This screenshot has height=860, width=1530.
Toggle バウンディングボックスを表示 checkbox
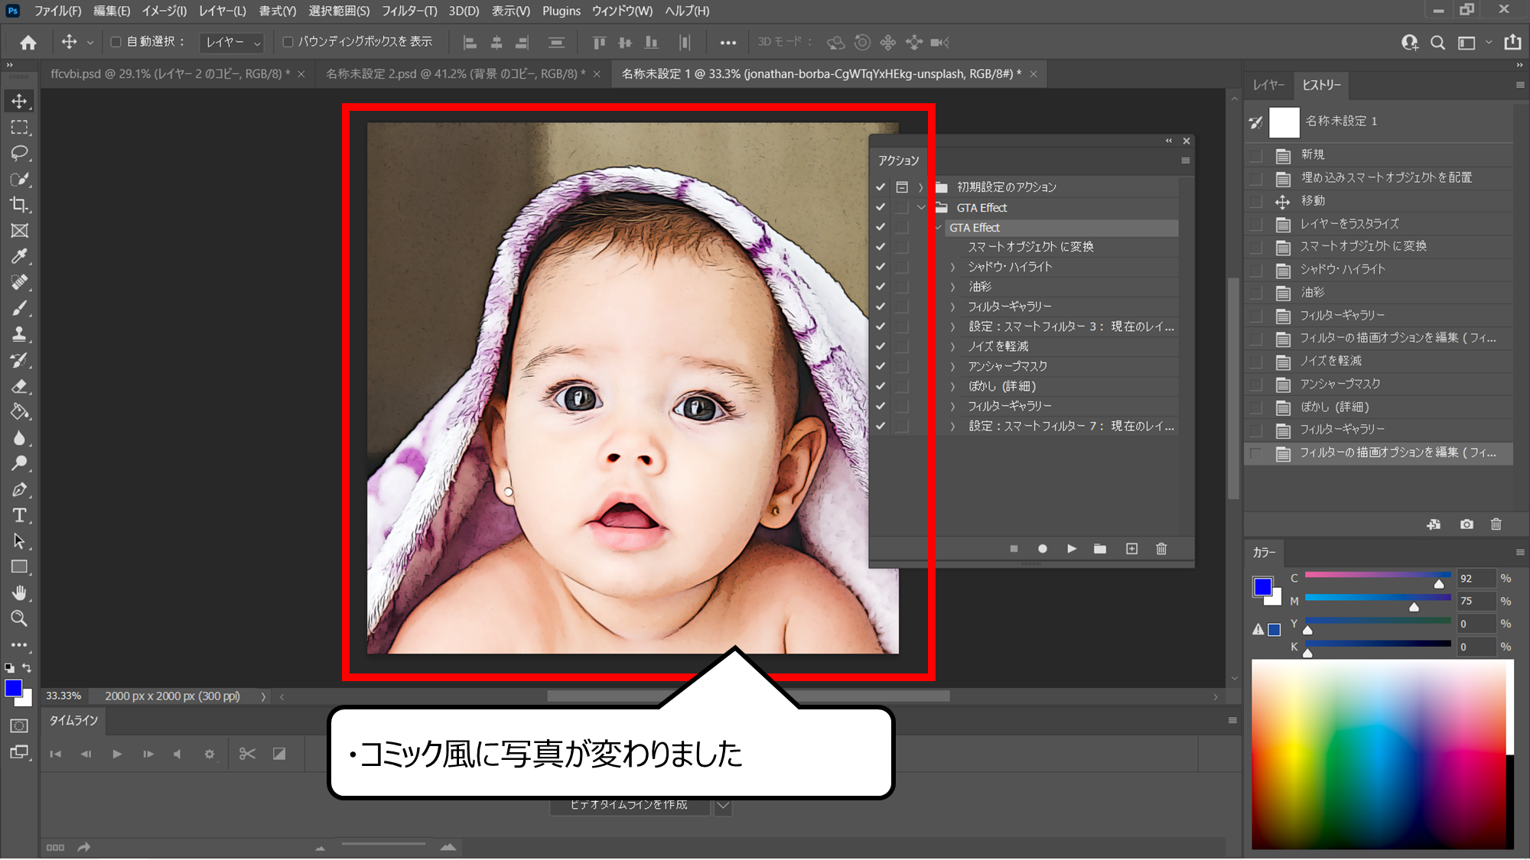click(288, 42)
